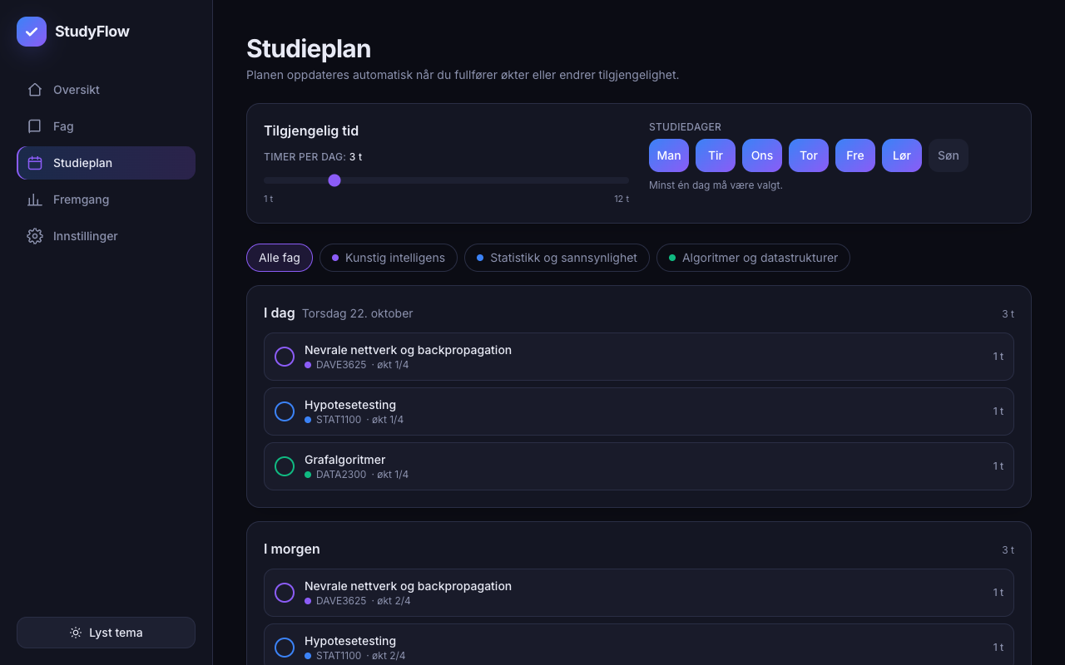Viewport: 1065px width, 665px height.
Task: Click the Tilgjengelig tid heading
Action: point(311,131)
